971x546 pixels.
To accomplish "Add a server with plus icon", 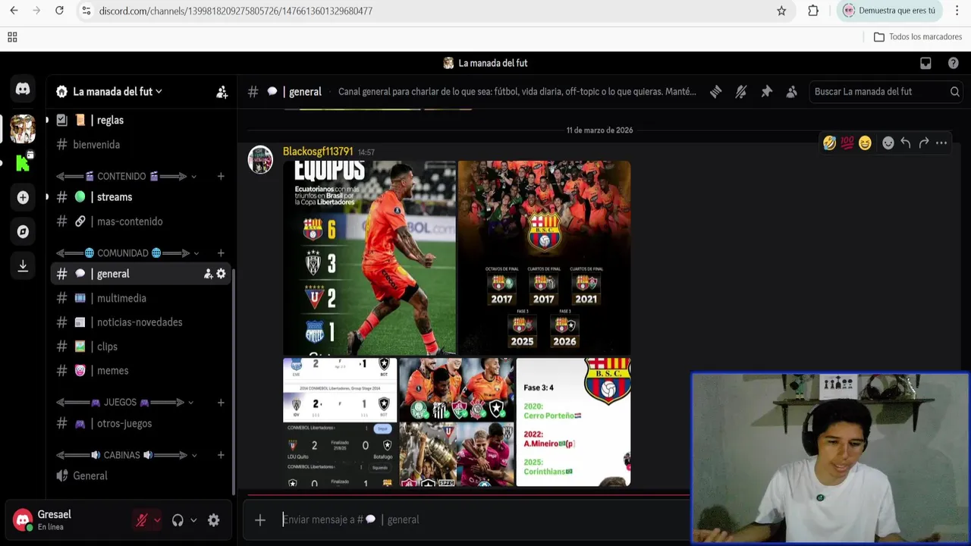I will pyautogui.click(x=23, y=197).
